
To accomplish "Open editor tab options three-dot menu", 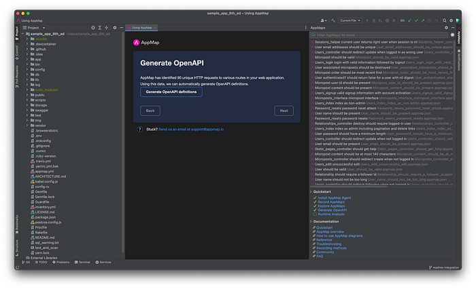I will (x=305, y=28).
